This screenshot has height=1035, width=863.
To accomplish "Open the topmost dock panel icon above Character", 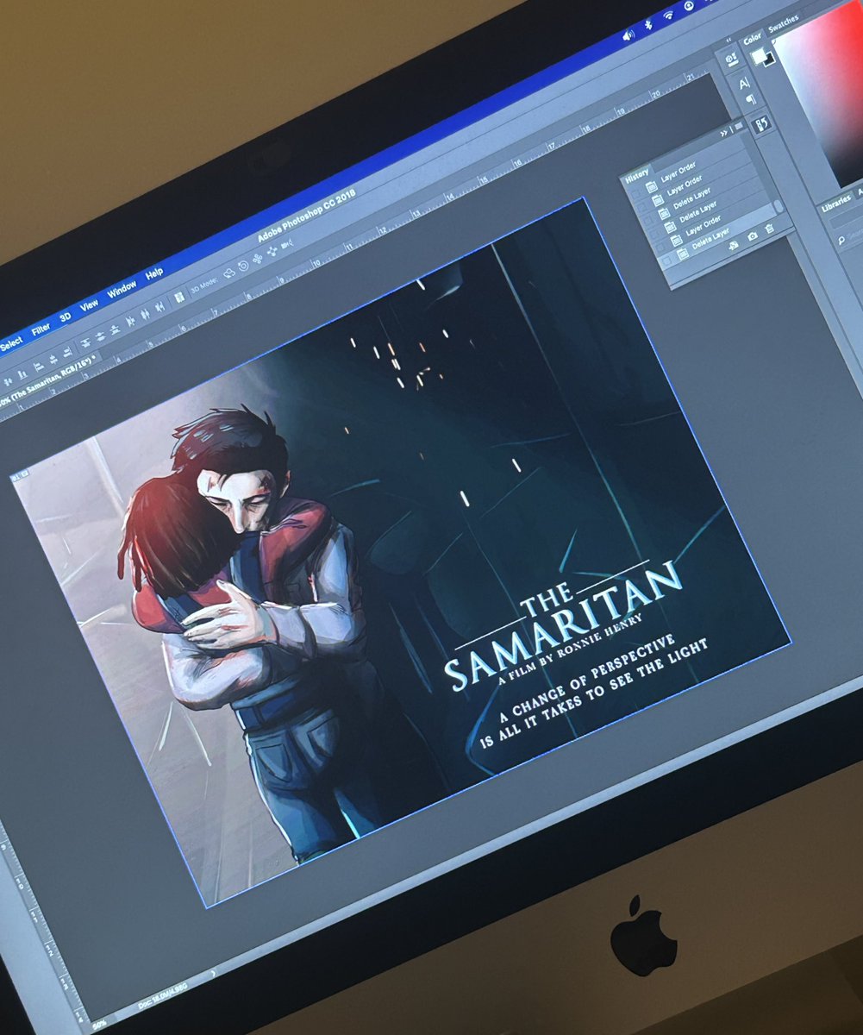I will (x=732, y=60).
